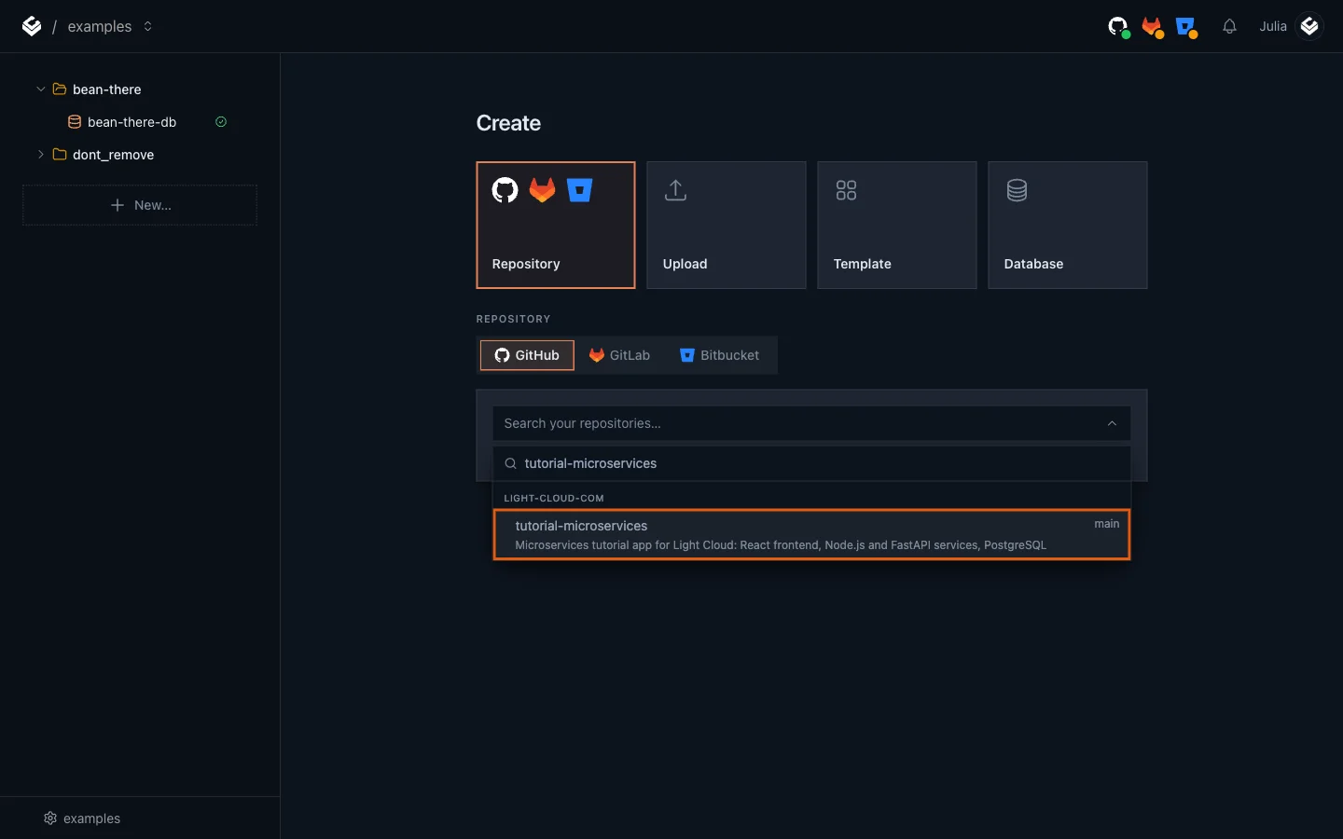Image resolution: width=1343 pixels, height=839 pixels.
Task: Click the Light Cloud logo in header
Action: click(32, 26)
